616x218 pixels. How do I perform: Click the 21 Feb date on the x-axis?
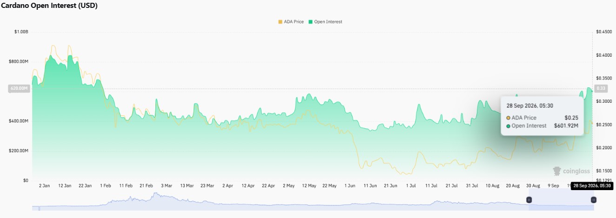(x=146, y=185)
